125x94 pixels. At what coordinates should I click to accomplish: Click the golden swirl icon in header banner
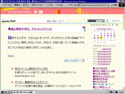click(x=58, y=11)
